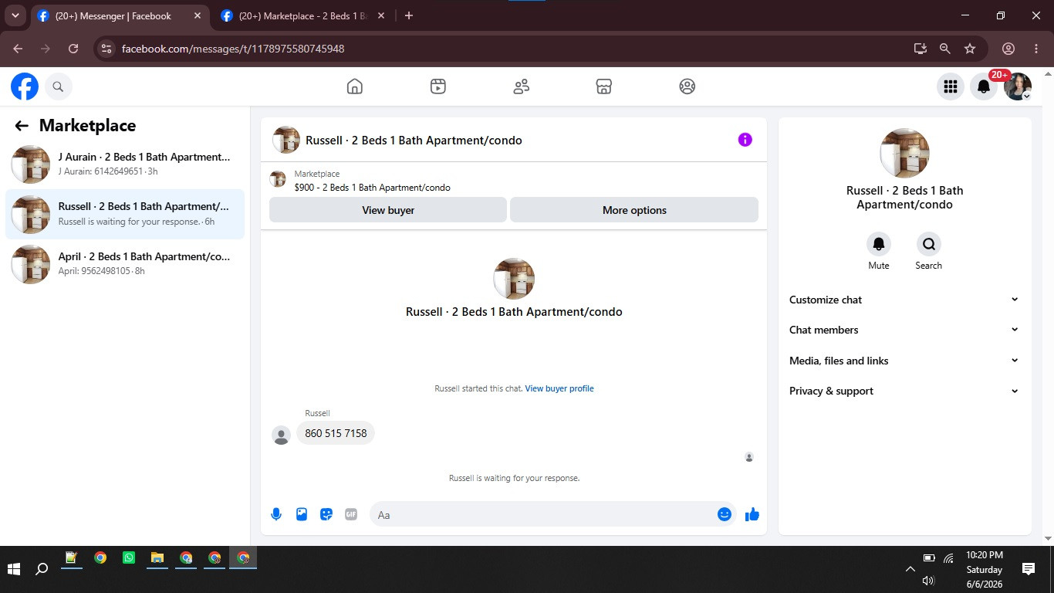The width and height of the screenshot is (1054, 593).
Task: Click the back arrow beside Marketplace heading
Action: (x=22, y=126)
